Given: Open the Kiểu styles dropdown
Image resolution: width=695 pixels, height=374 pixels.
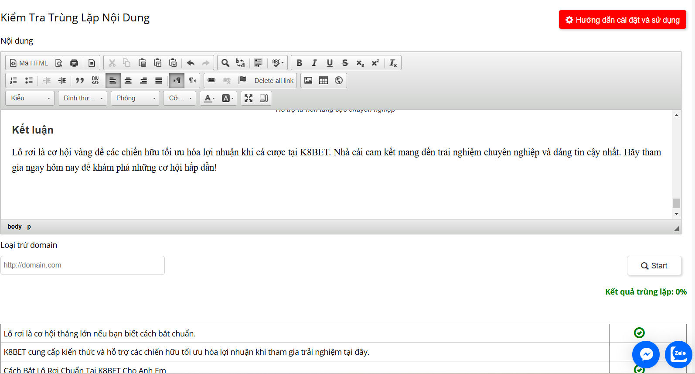Looking at the screenshot, I should point(30,98).
